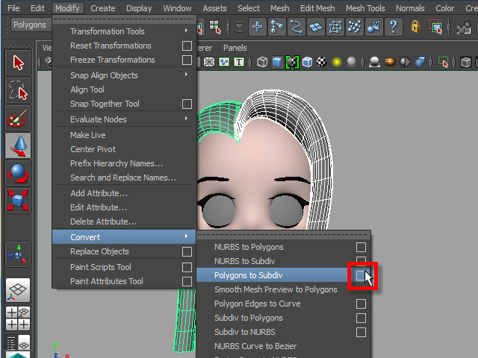Choose the Paint Selection tool

[18, 118]
